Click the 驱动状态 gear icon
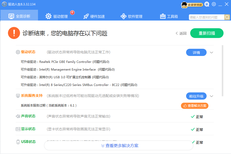Screen dimensions: 231x154 [x=18, y=52]
